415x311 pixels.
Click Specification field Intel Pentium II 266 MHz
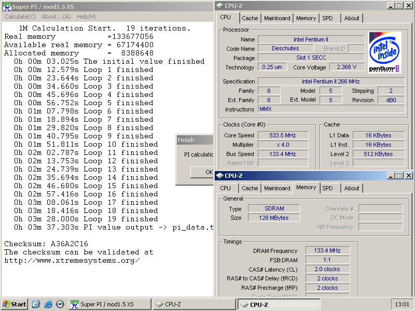tap(331, 81)
